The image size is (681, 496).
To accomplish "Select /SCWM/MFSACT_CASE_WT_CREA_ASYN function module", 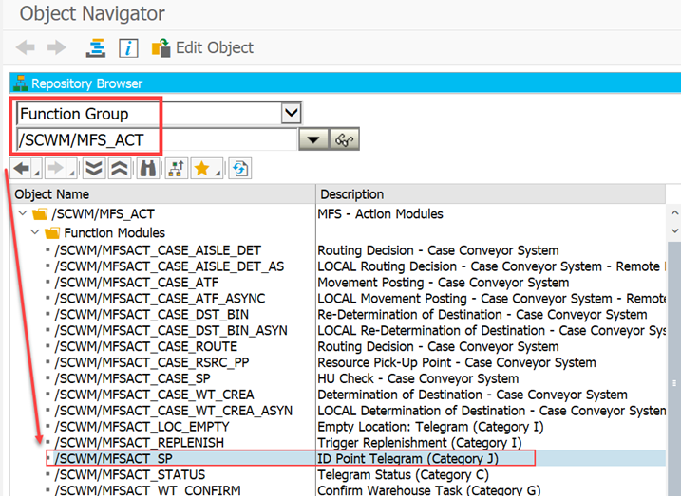I will coord(174,411).
